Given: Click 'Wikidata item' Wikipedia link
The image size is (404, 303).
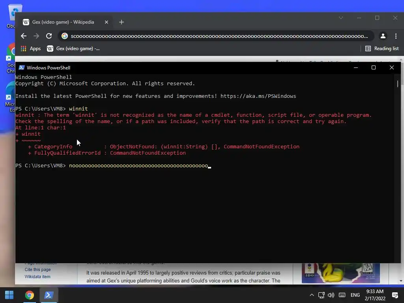Looking at the screenshot, I should point(37,277).
